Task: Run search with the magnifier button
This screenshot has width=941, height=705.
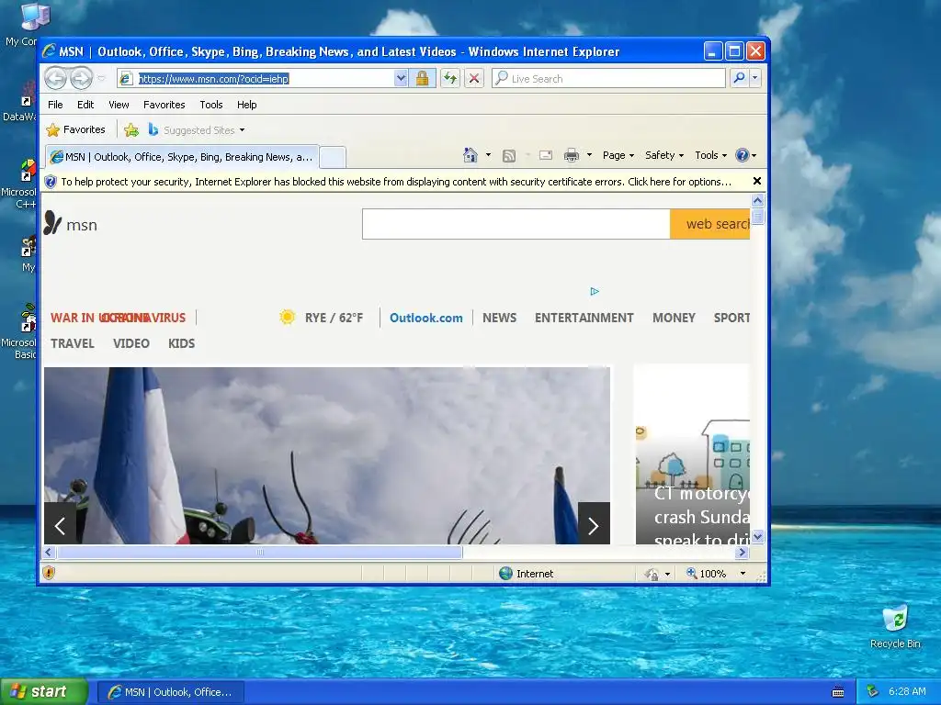Action: 740,78
